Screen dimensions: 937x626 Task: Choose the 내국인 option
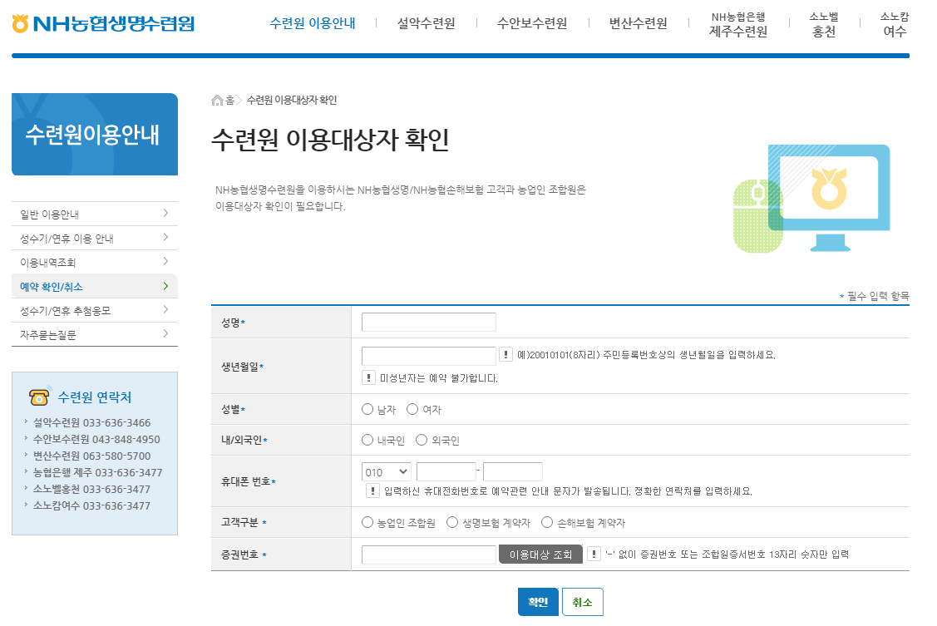pyautogui.click(x=367, y=441)
